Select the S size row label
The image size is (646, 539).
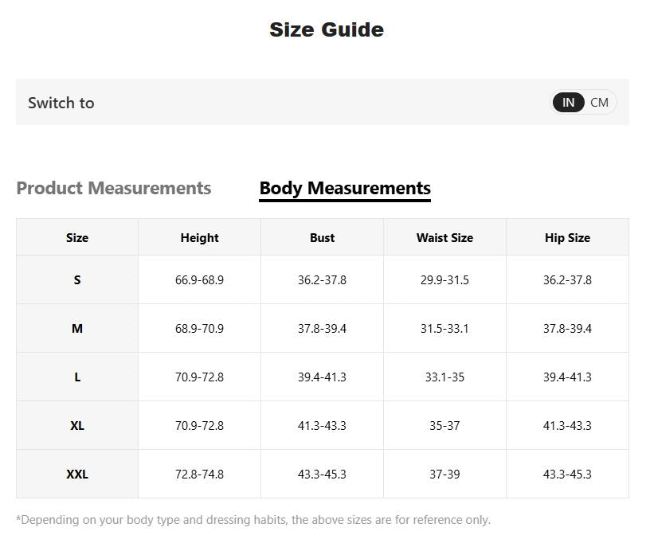77,279
